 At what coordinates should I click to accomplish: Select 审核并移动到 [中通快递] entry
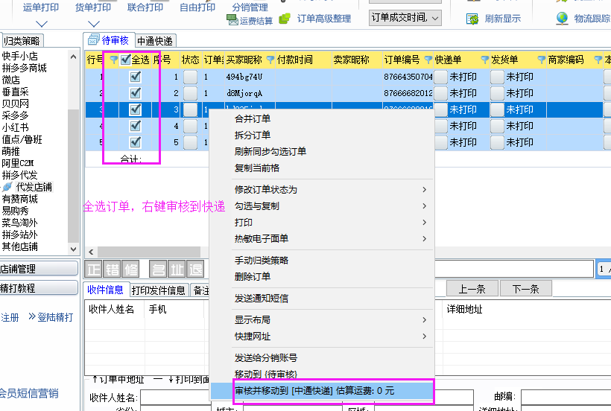pos(322,390)
